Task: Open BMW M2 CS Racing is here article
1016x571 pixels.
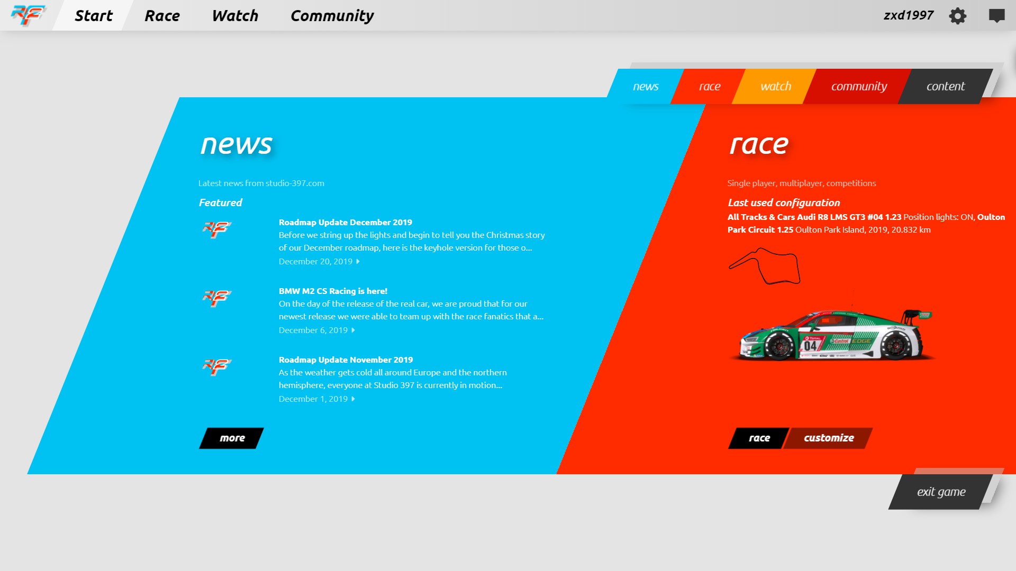Action: 333,291
